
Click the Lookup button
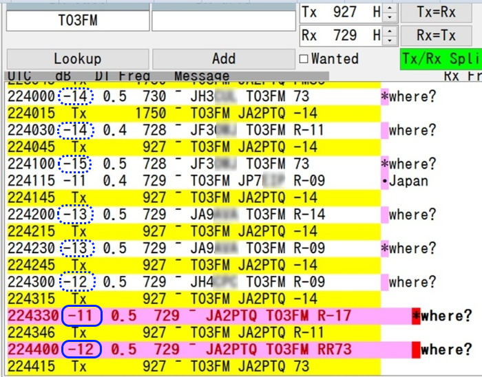click(78, 58)
